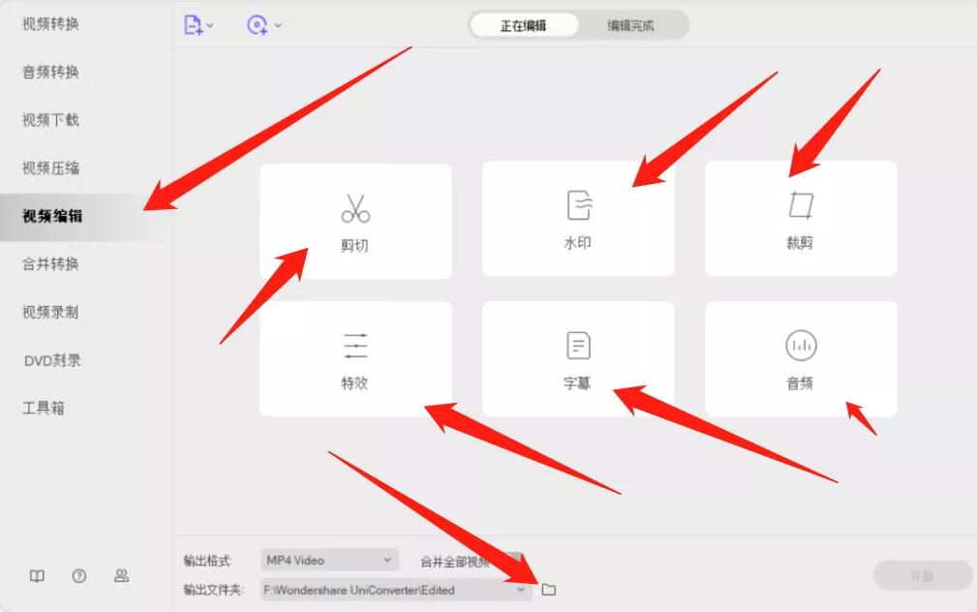Click the 开始 start button

(x=922, y=575)
